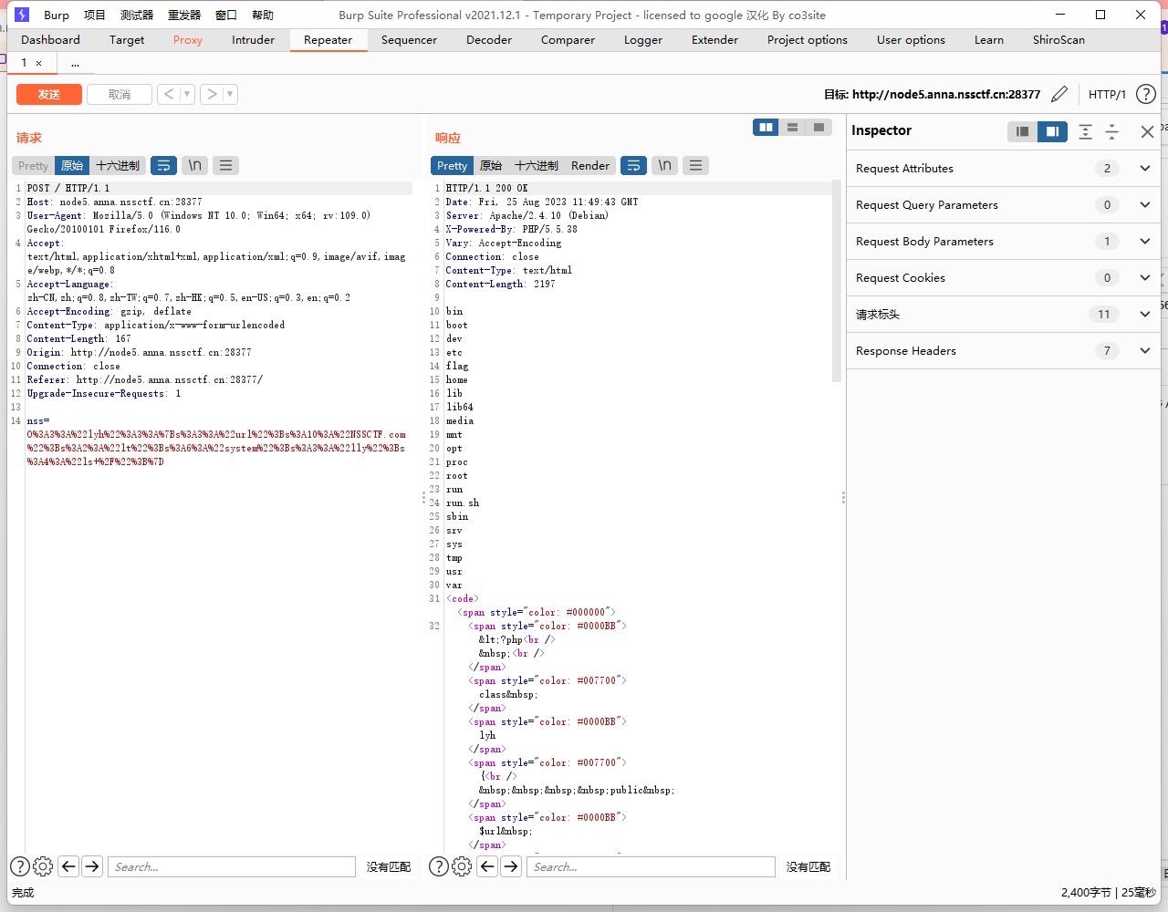The width and height of the screenshot is (1168, 912).
Task: Open request search help icon
Action: pos(20,866)
